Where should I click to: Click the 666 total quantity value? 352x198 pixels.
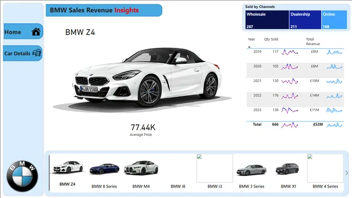275,124
